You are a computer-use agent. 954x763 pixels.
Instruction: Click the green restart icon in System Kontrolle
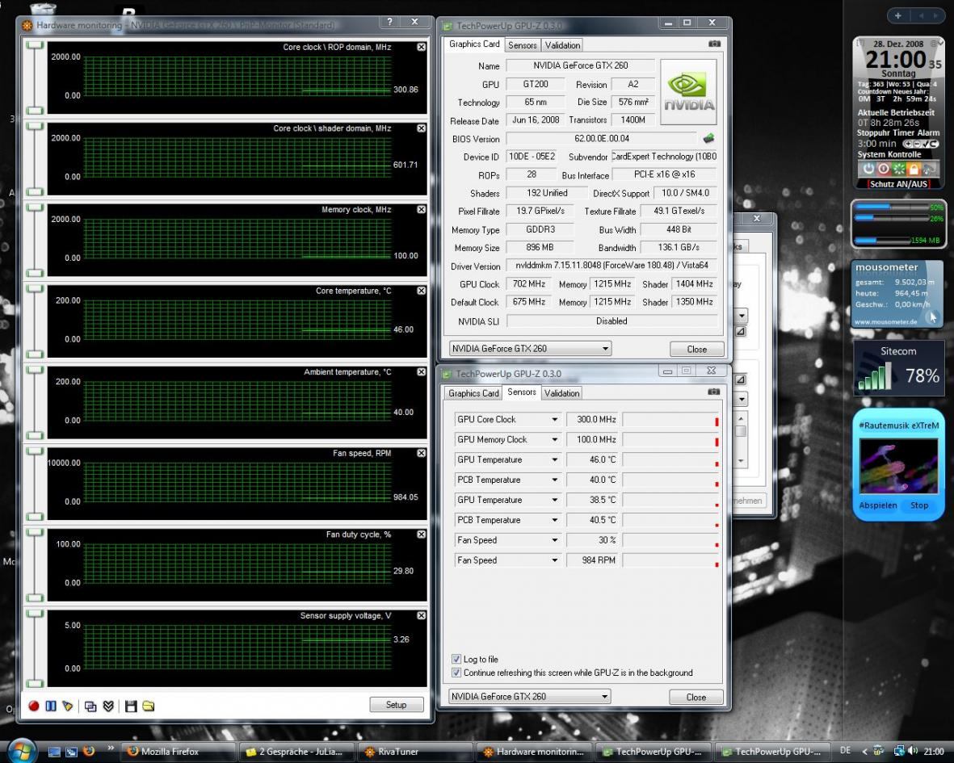pos(898,169)
